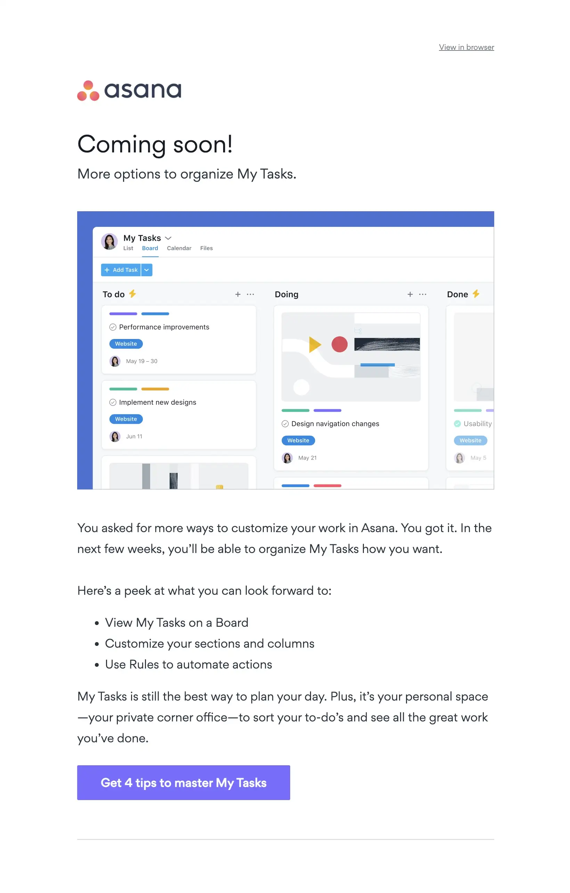
Task: Select the Add Task plus icon
Action: [x=107, y=270]
